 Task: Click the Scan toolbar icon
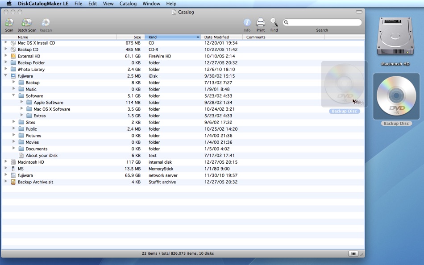pos(9,22)
